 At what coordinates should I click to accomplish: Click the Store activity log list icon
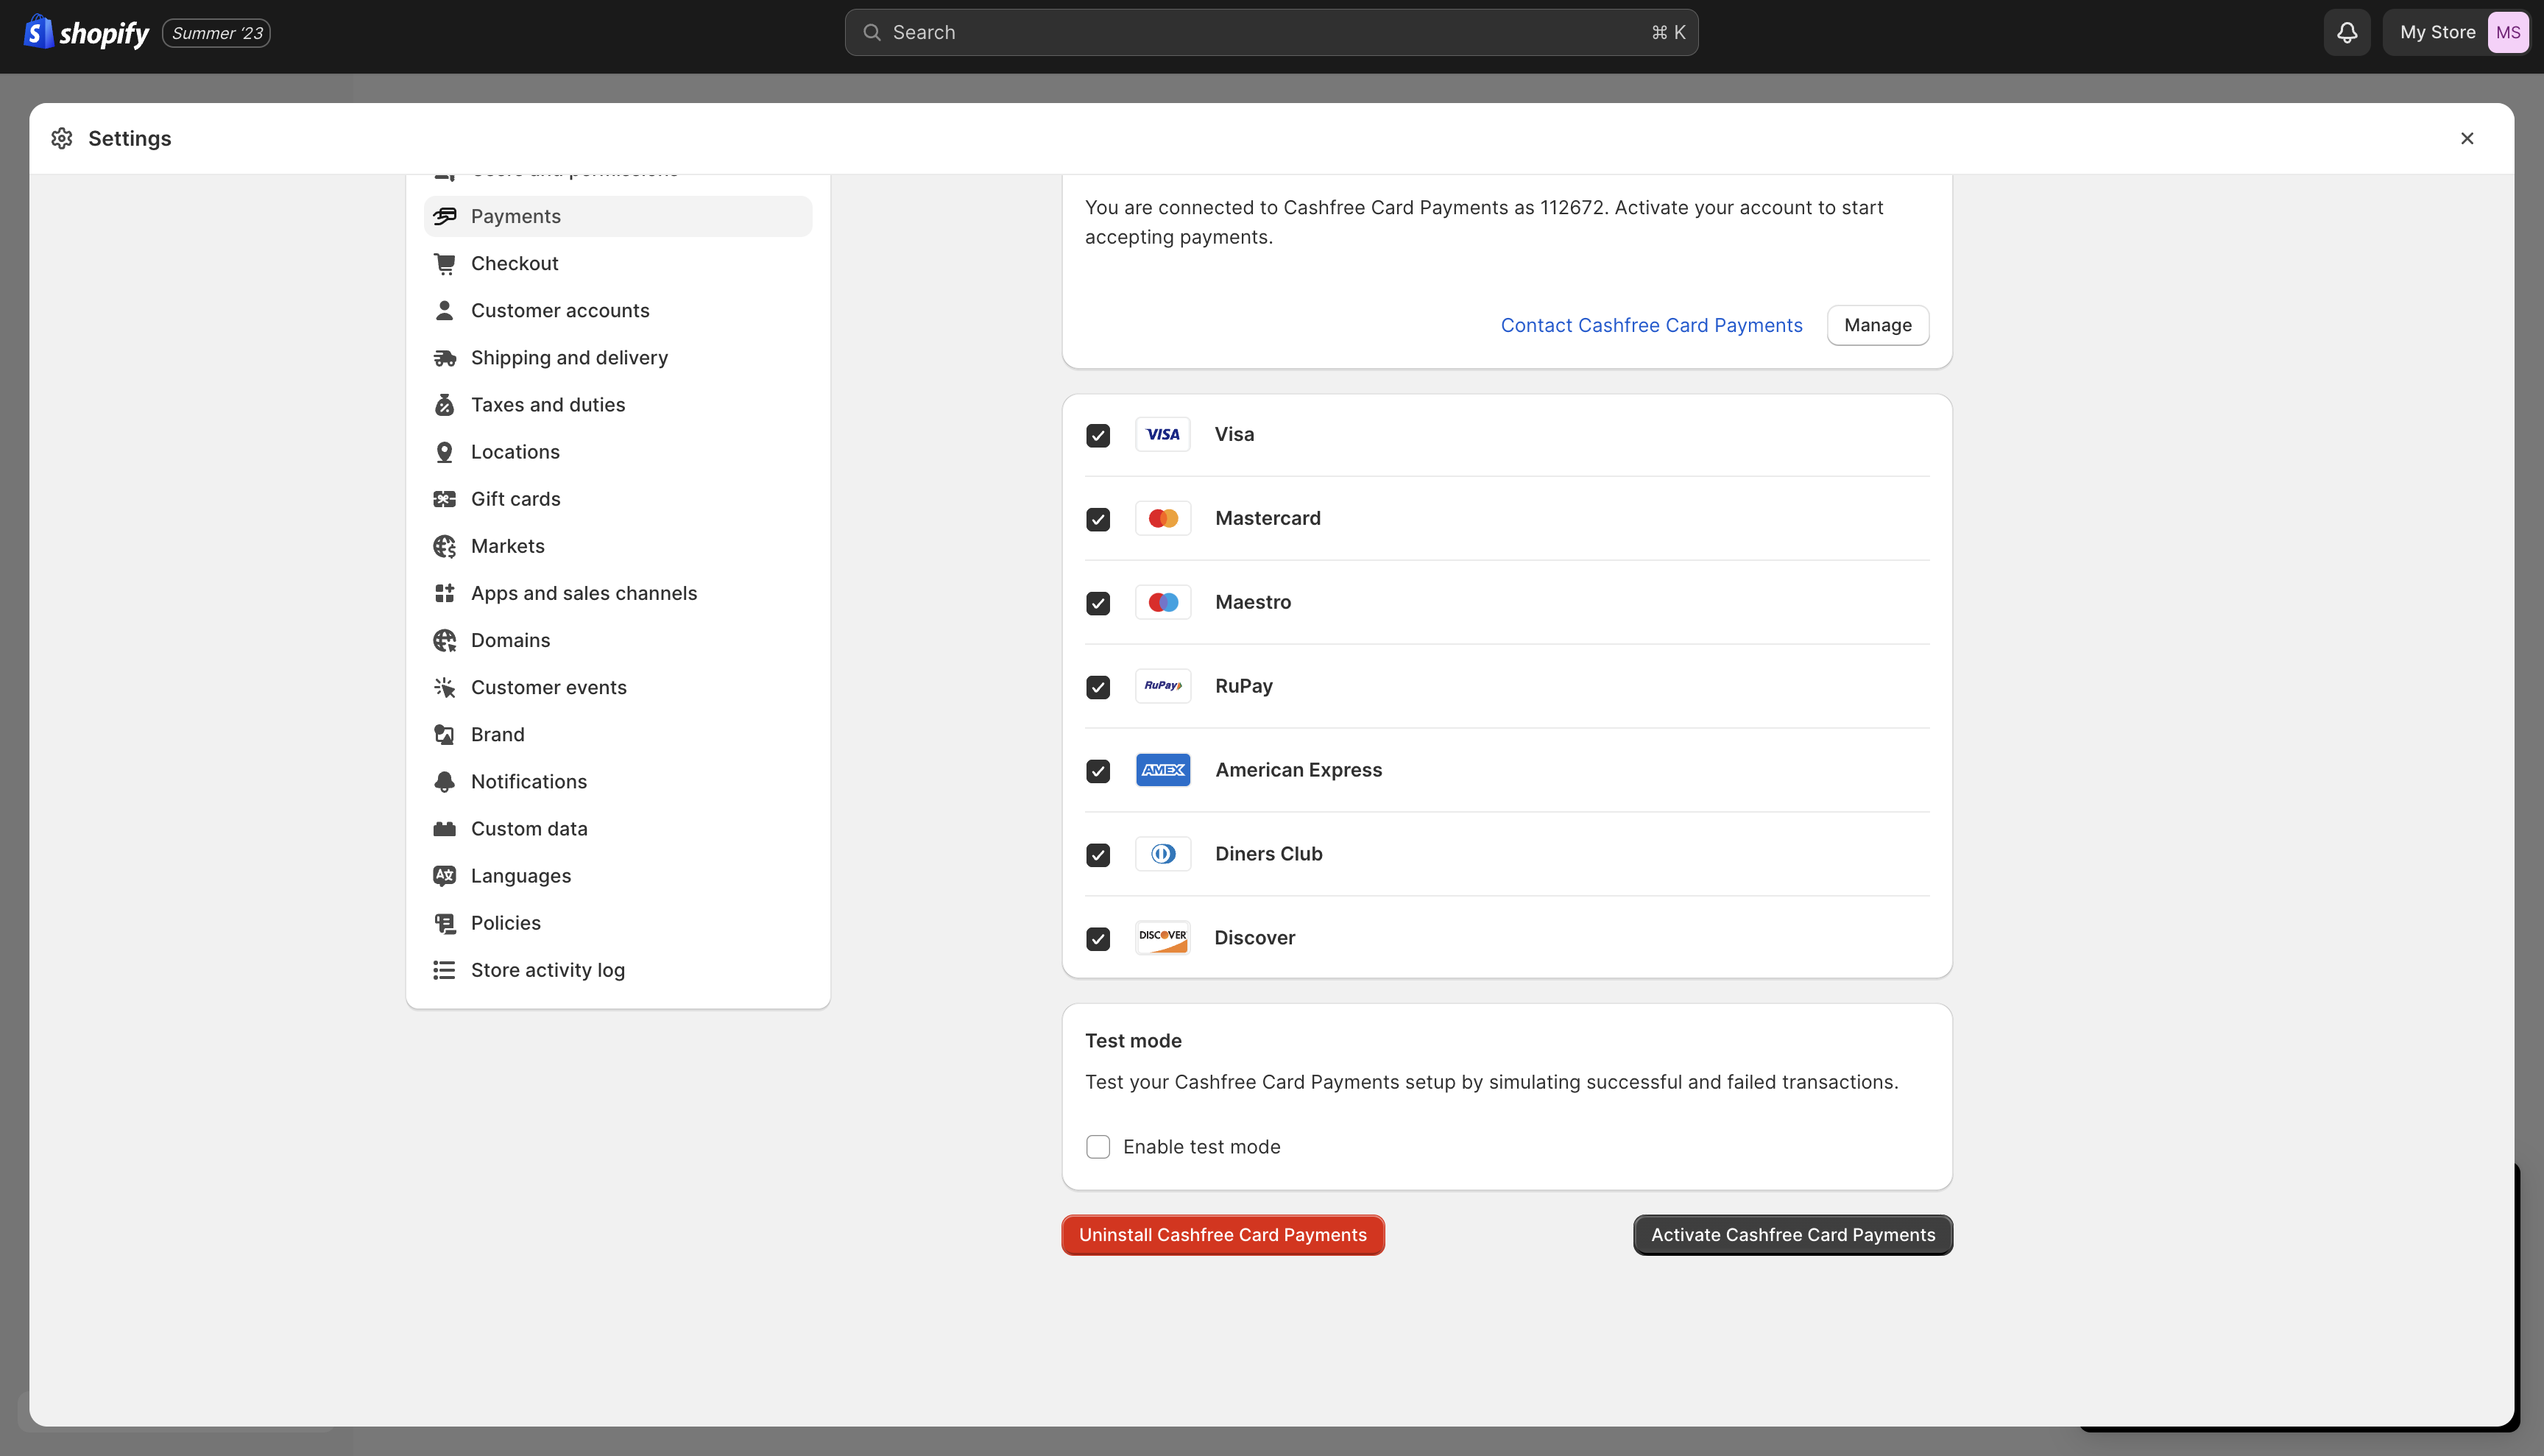pos(444,970)
